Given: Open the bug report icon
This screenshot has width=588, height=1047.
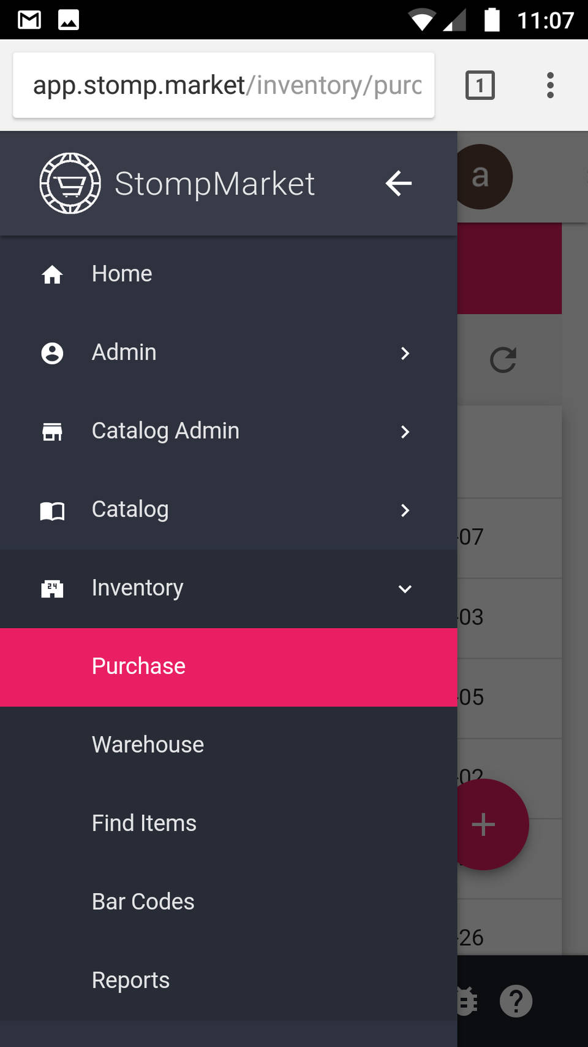Looking at the screenshot, I should (x=467, y=1001).
